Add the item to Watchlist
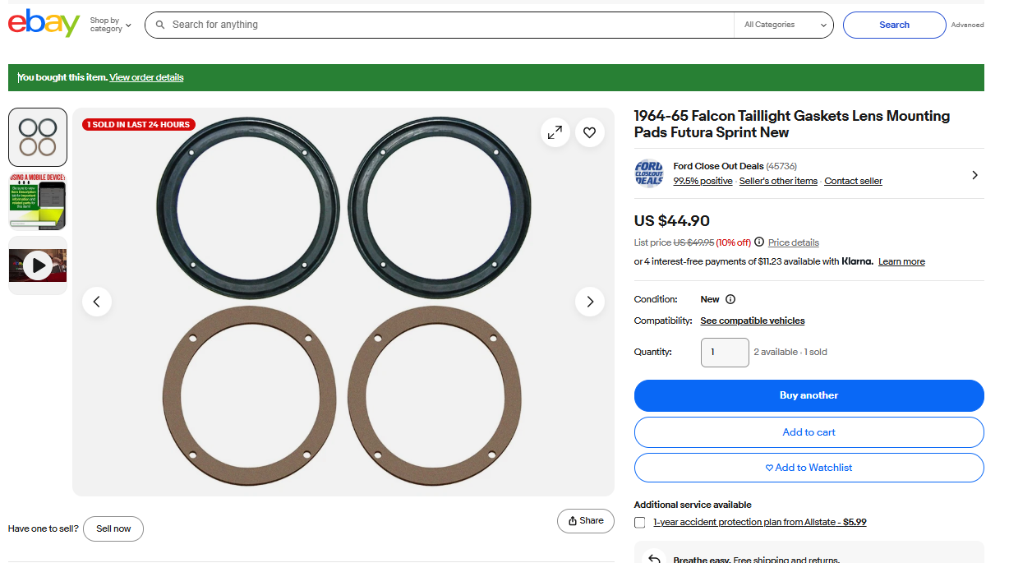This screenshot has width=1009, height=563. (809, 468)
